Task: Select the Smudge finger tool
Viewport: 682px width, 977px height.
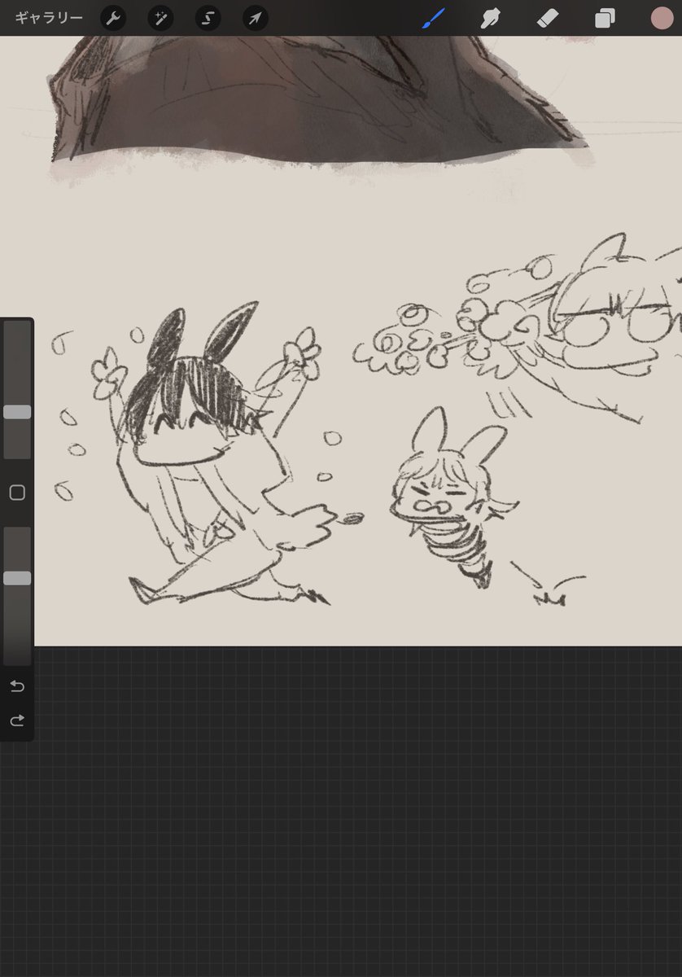Action: coord(490,18)
